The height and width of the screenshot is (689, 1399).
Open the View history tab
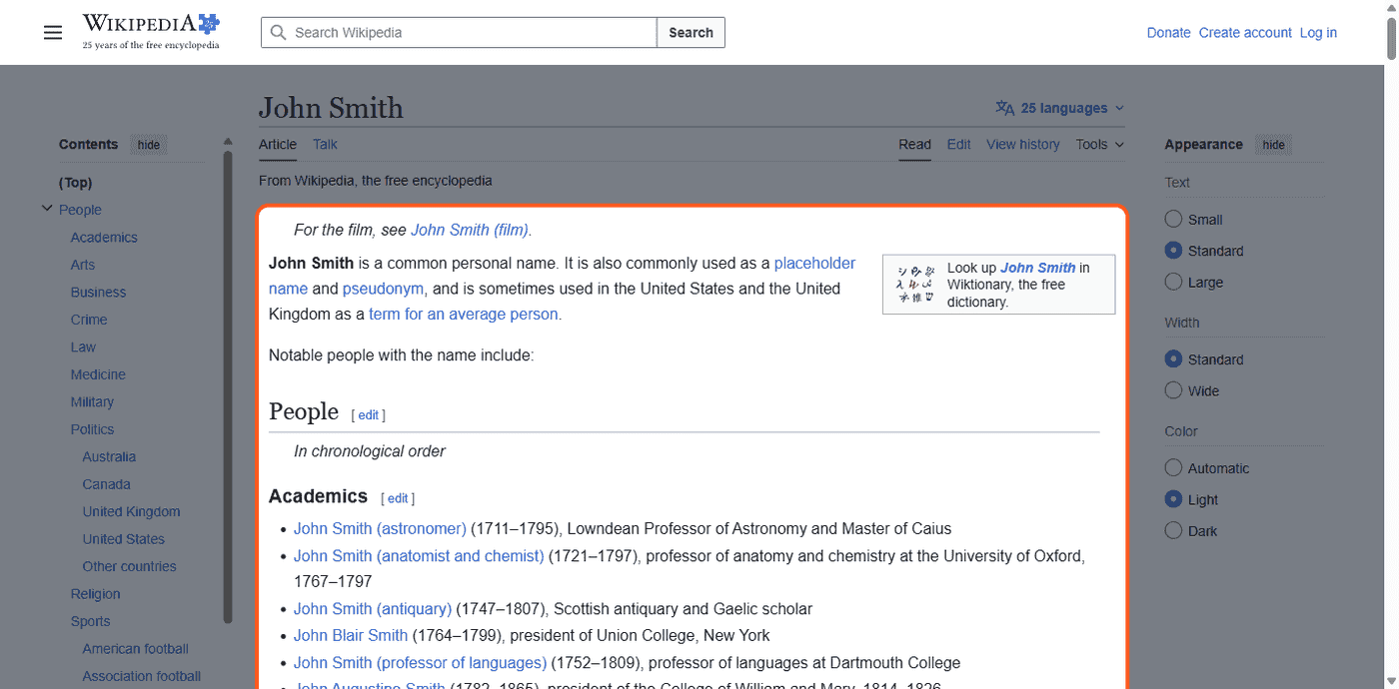1023,144
